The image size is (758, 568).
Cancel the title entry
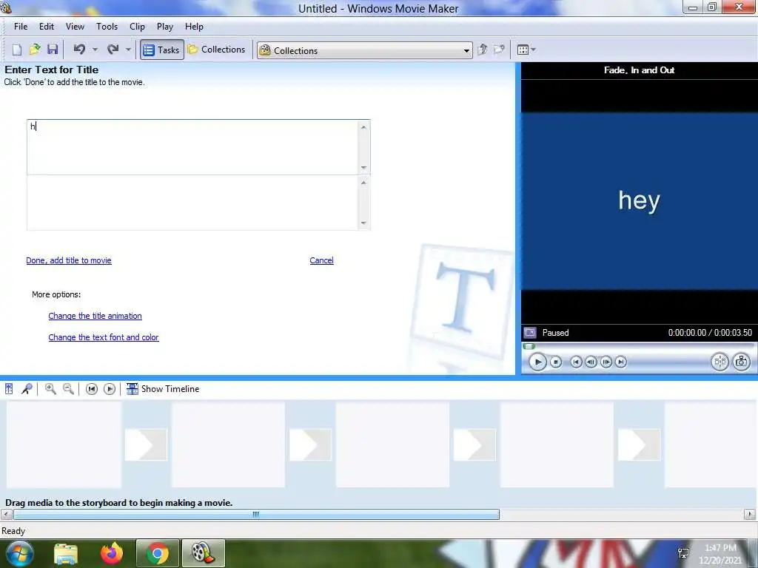(321, 260)
